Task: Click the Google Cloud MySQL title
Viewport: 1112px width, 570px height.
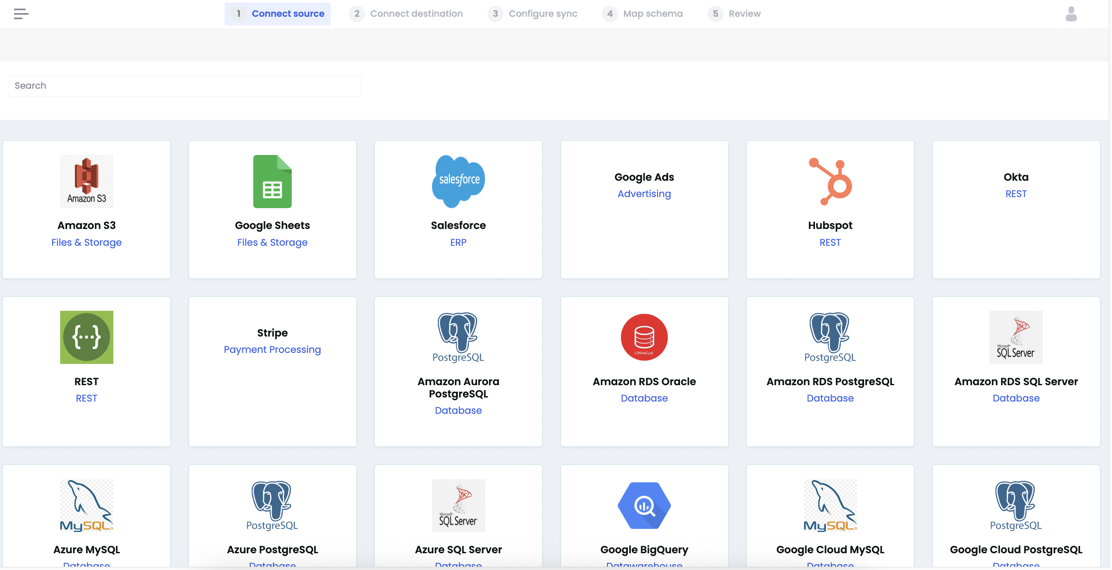Action: [830, 549]
